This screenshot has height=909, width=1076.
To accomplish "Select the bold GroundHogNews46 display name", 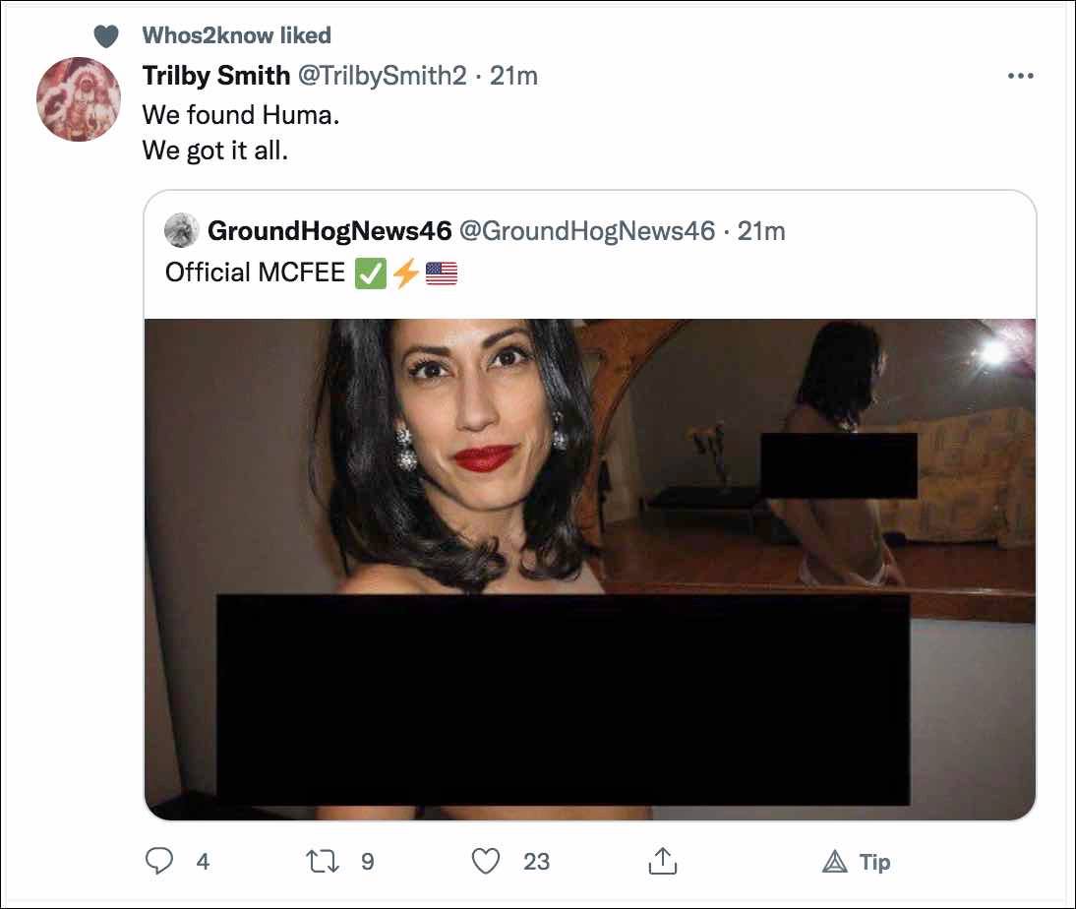I will click(329, 231).
